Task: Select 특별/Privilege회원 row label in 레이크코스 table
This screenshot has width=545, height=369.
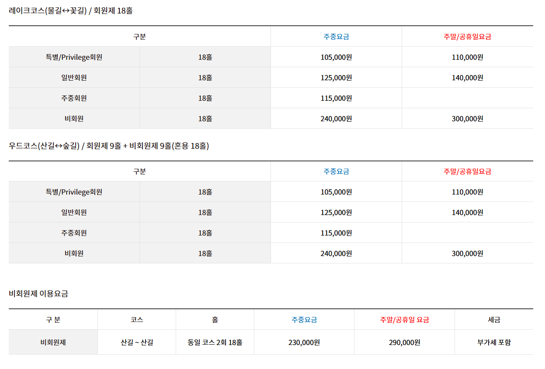Action: [74, 57]
